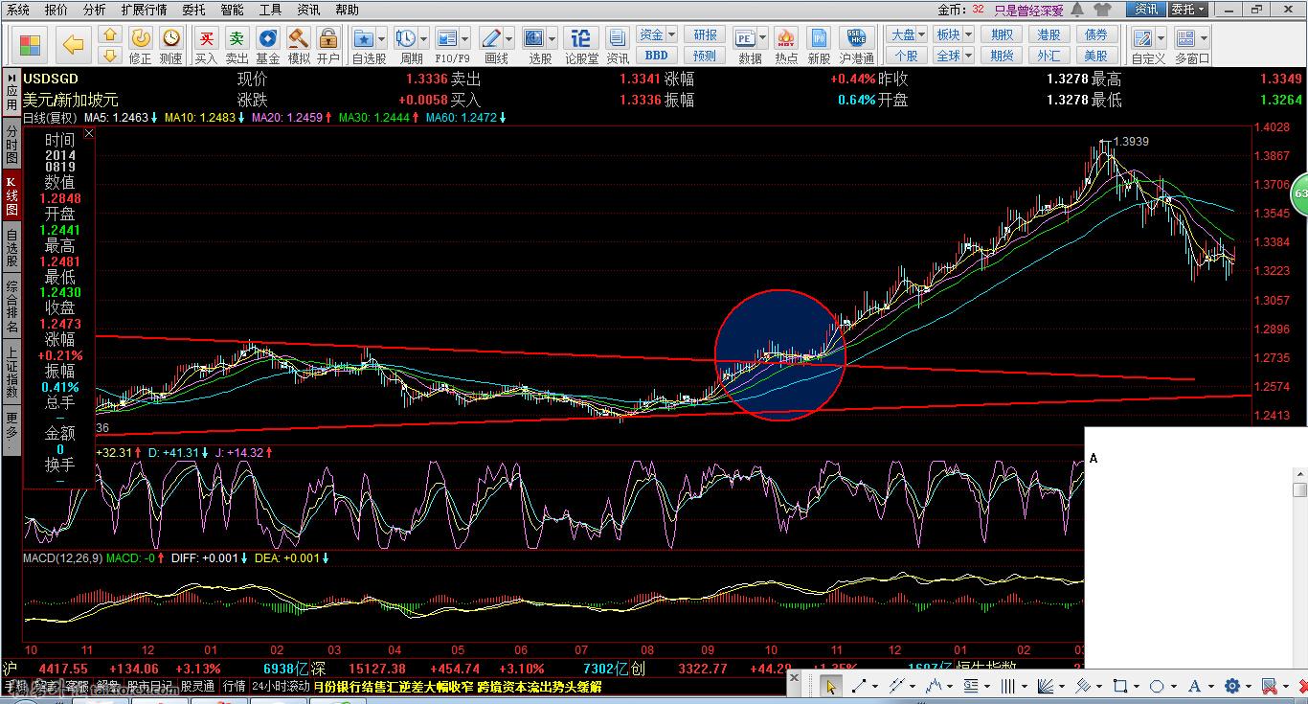Image resolution: width=1308 pixels, height=704 pixels.
Task: Expand the F10/F9 dropdown arrow
Action: point(464,39)
